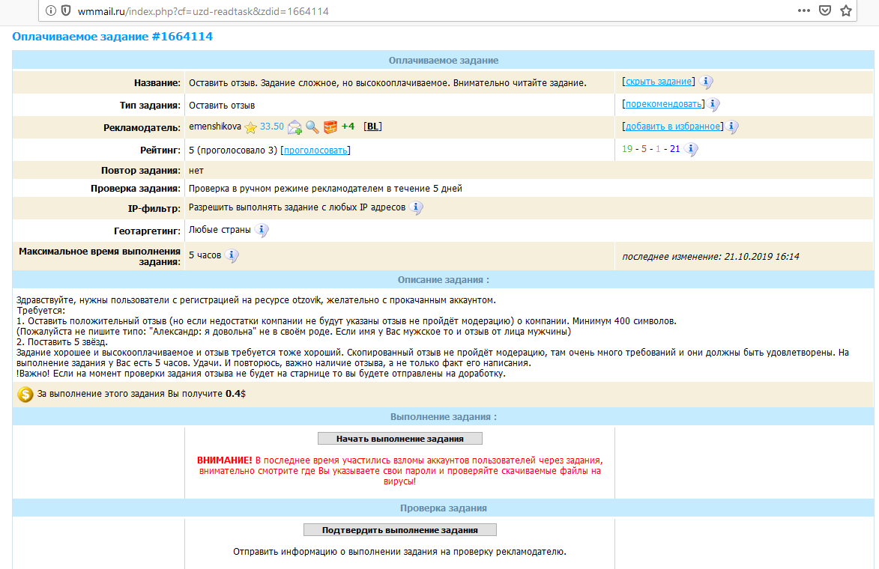
Task: Click task name starting with Оставить отзыв. Задание сложное
Action: [x=387, y=83]
